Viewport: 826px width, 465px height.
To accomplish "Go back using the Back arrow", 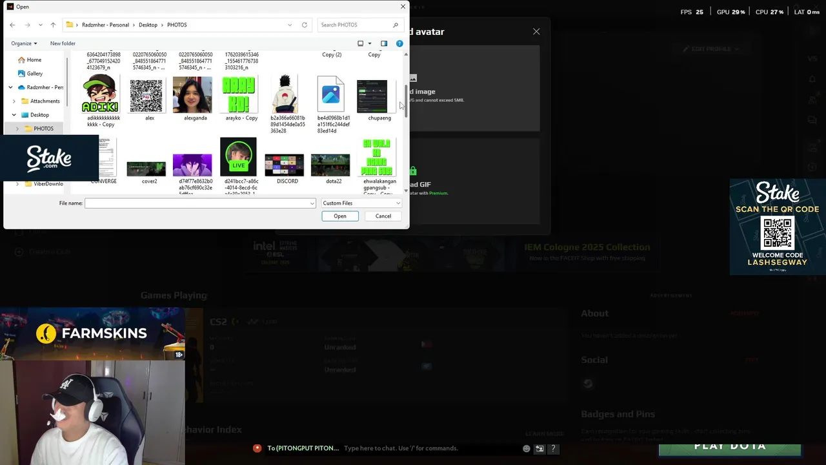I will pos(12,25).
